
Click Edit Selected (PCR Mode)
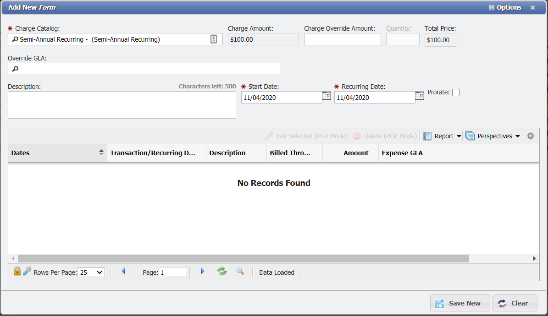coord(306,136)
